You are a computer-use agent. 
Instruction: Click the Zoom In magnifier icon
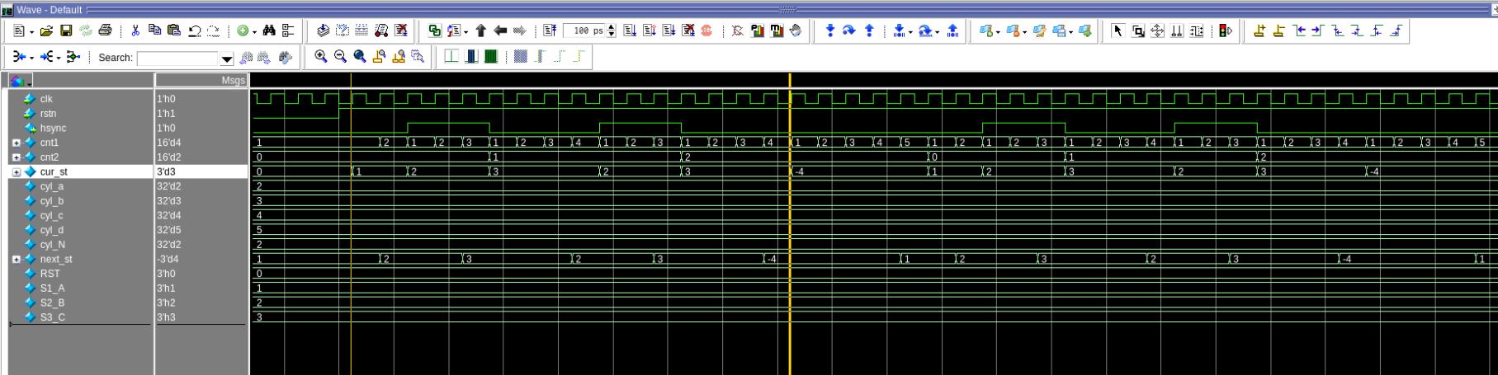pyautogui.click(x=320, y=56)
